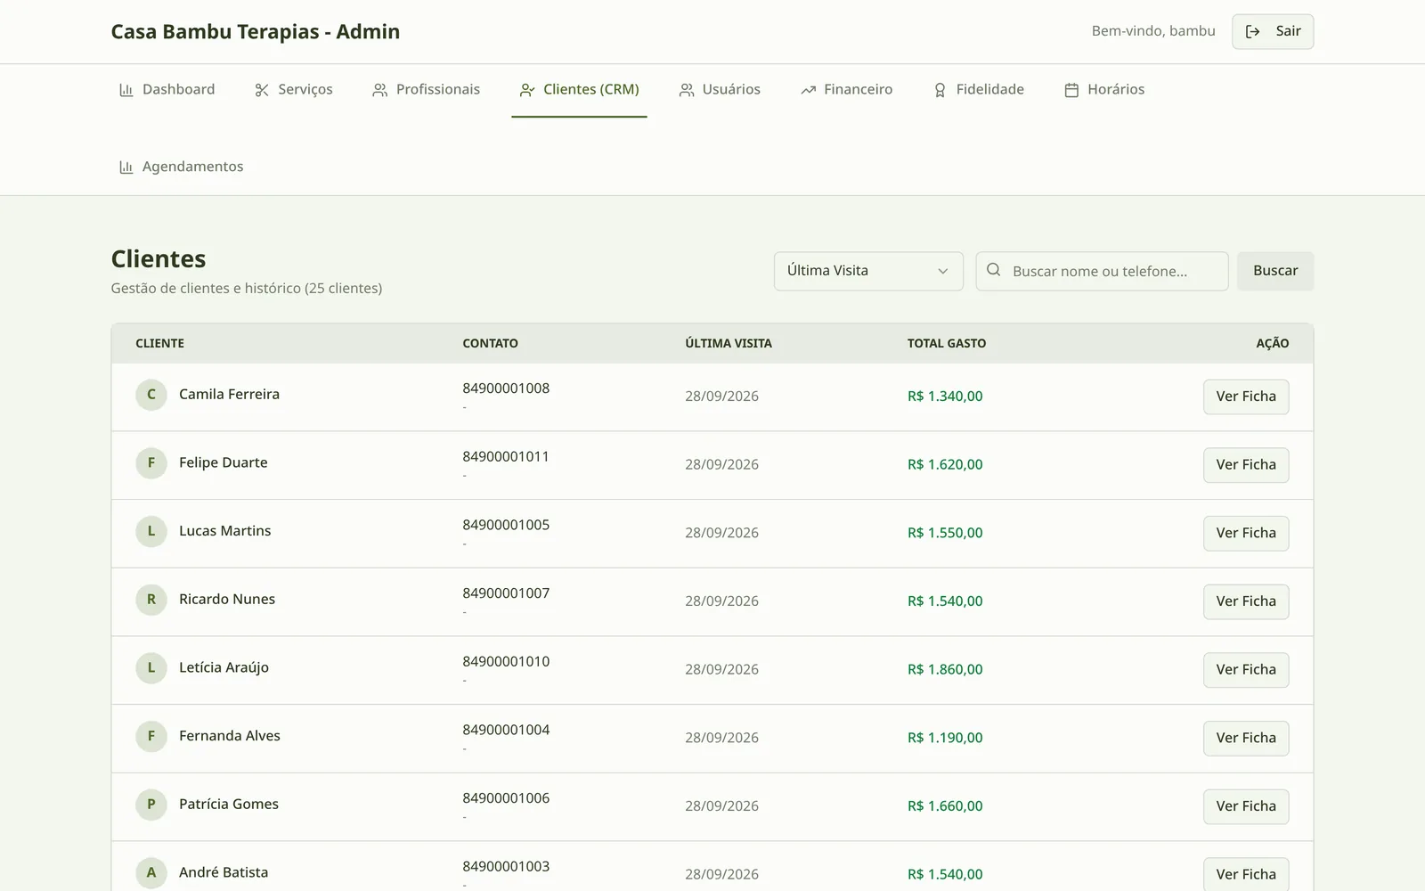Click the R$ 1.620,00 amount
The width and height of the screenshot is (1425, 891).
(x=945, y=464)
